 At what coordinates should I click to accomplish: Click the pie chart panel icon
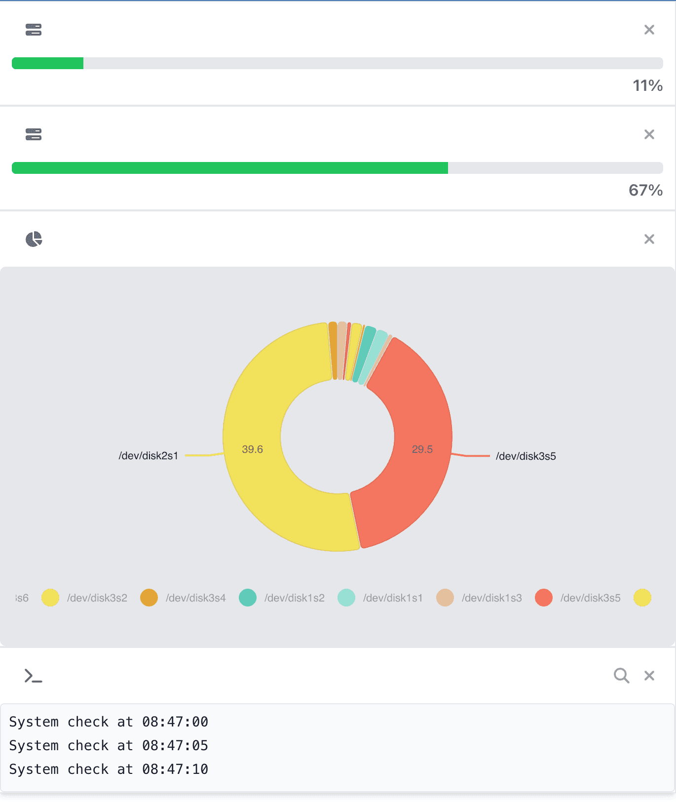[34, 239]
